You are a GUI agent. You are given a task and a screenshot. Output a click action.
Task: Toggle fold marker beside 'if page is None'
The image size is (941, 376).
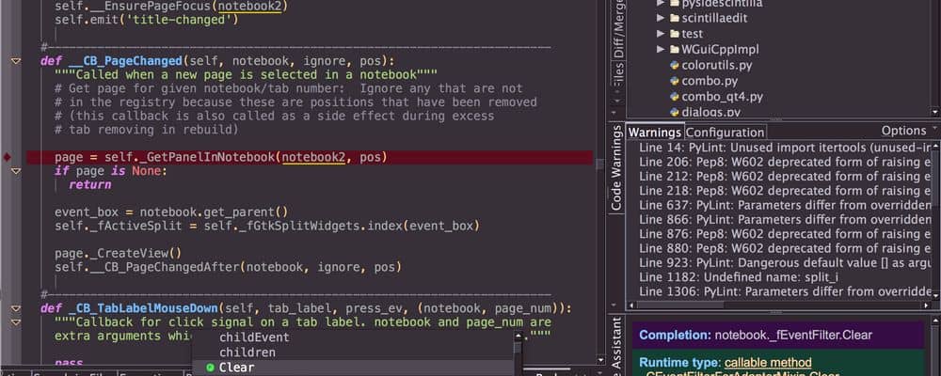click(x=15, y=171)
